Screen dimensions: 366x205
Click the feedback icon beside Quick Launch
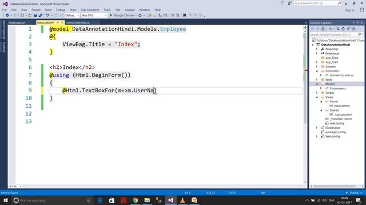tap(290, 3)
